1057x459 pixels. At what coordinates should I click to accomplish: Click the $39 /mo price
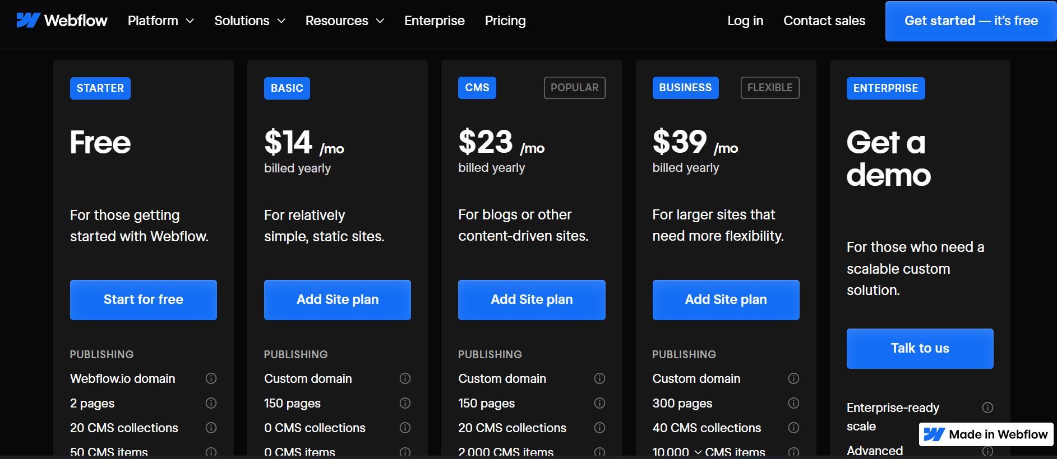click(x=695, y=142)
